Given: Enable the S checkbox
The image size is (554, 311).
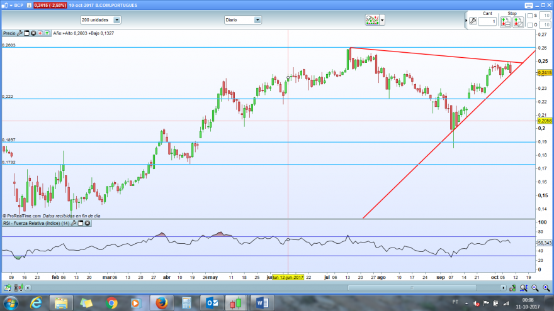Looking at the screenshot, I should tap(529, 16).
